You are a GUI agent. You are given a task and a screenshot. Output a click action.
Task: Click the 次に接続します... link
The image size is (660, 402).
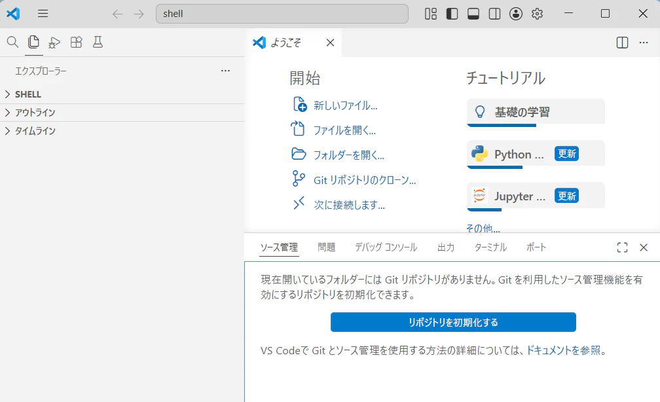350,204
